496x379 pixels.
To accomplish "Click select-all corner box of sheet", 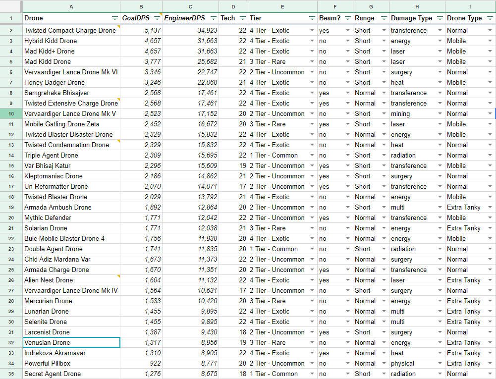I will [x=10, y=6].
